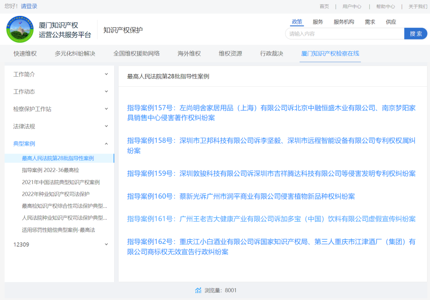Click the Xiamen IP platform logo
The width and height of the screenshot is (430, 300).
pyautogui.click(x=20, y=29)
